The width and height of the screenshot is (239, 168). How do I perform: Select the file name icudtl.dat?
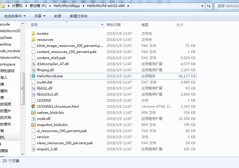coord(44,82)
